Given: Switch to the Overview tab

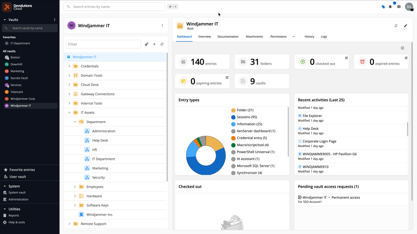Looking at the screenshot, I should (204, 37).
